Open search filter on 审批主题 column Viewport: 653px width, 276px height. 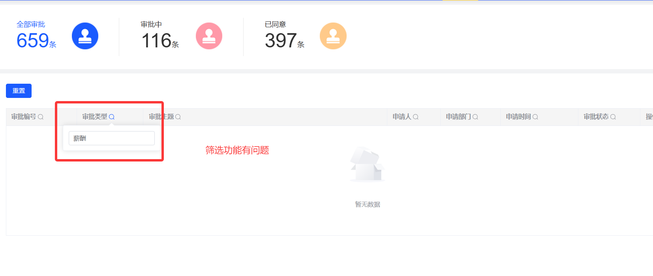(x=178, y=117)
